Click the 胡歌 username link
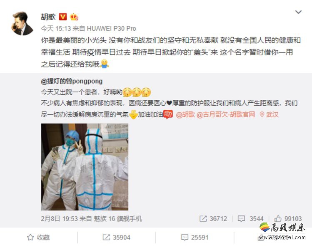 [x=48, y=17]
